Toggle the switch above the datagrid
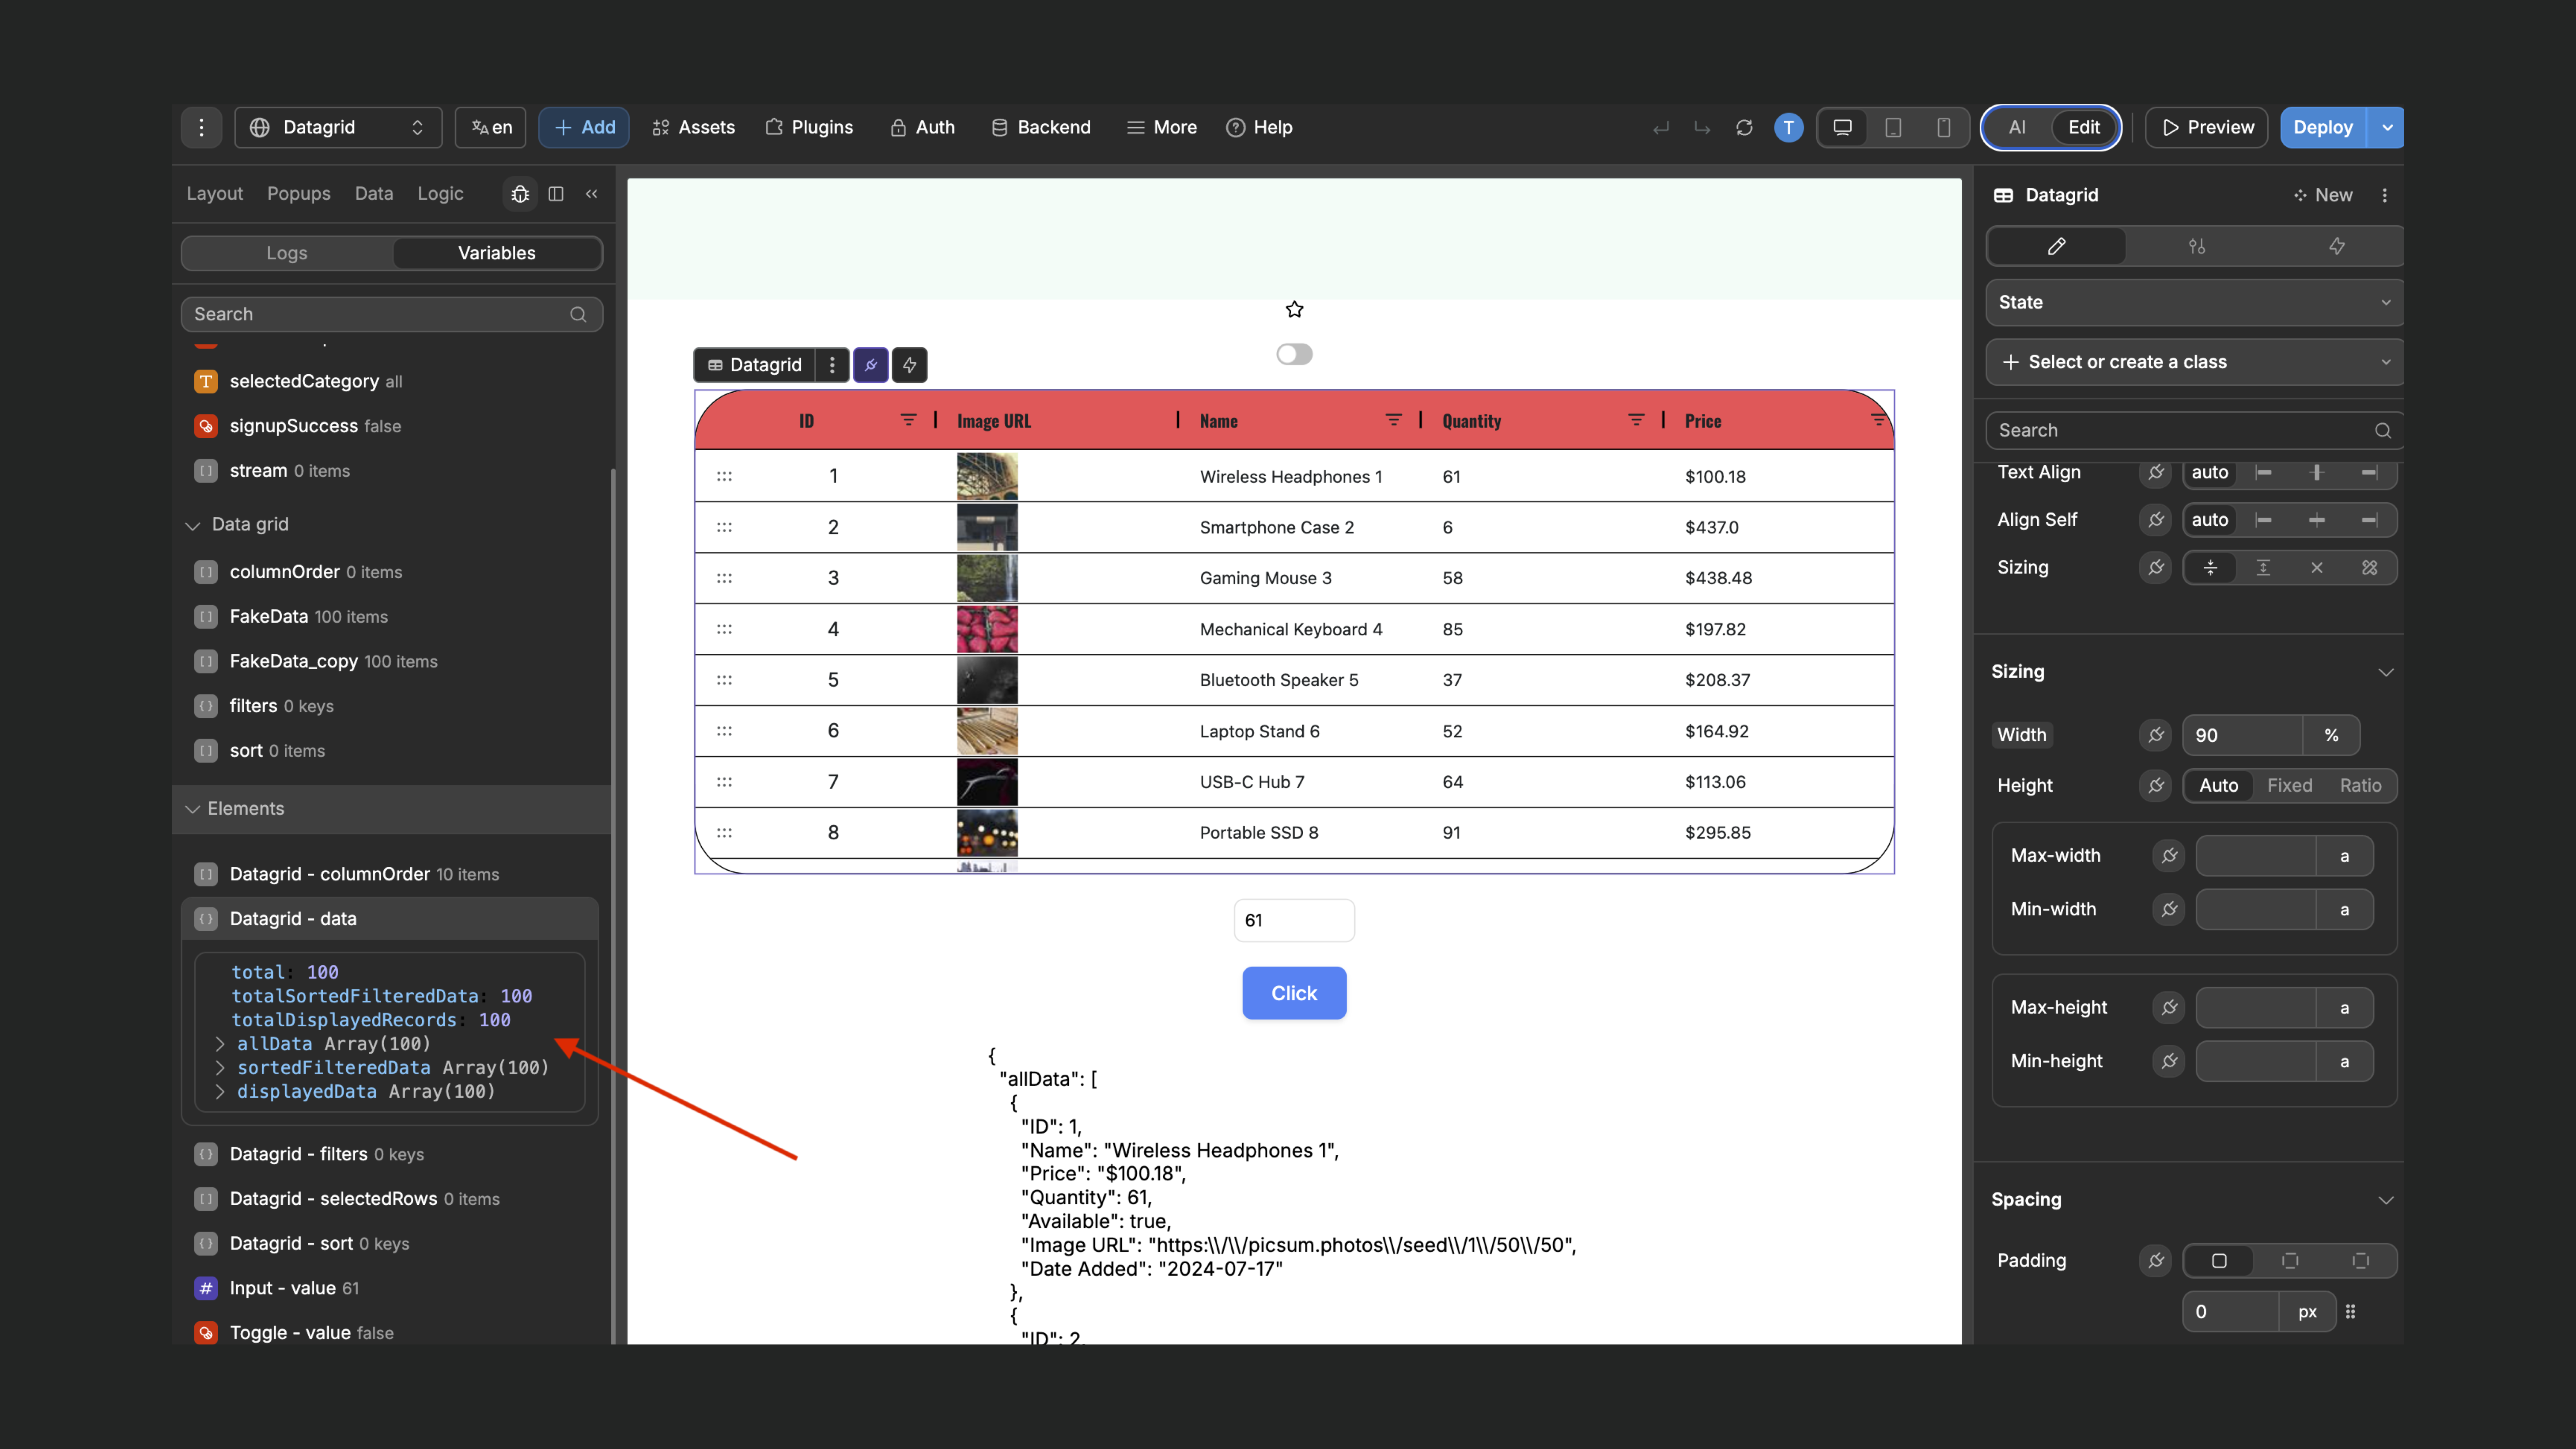Viewport: 2576px width, 1449px height. point(1294,354)
